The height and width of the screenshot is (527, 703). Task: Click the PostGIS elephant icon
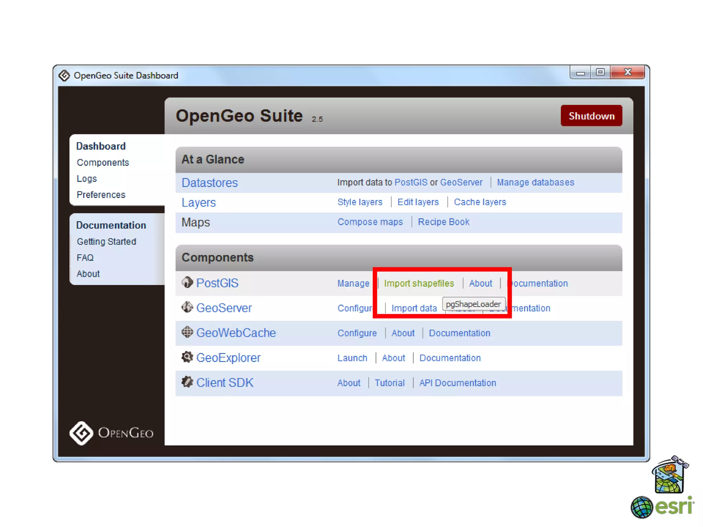[x=187, y=283]
